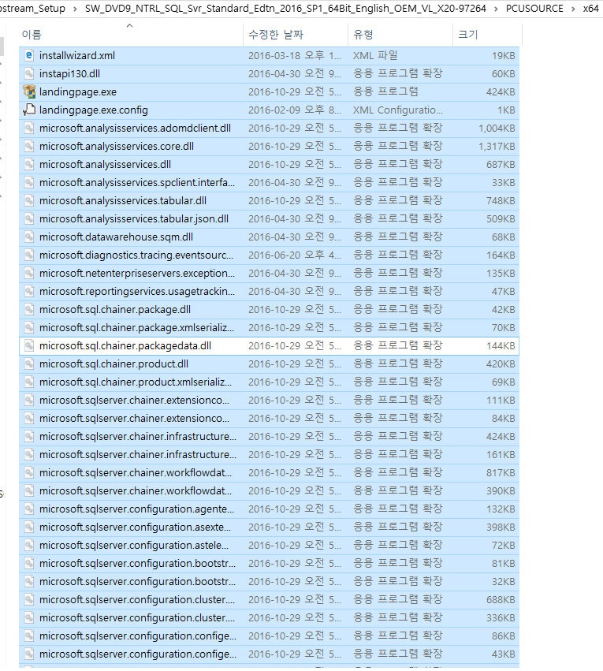Click icon of microsoft.reportingservices.usagetrackin... file
Viewport: 603px width, 671px height.
point(29,292)
